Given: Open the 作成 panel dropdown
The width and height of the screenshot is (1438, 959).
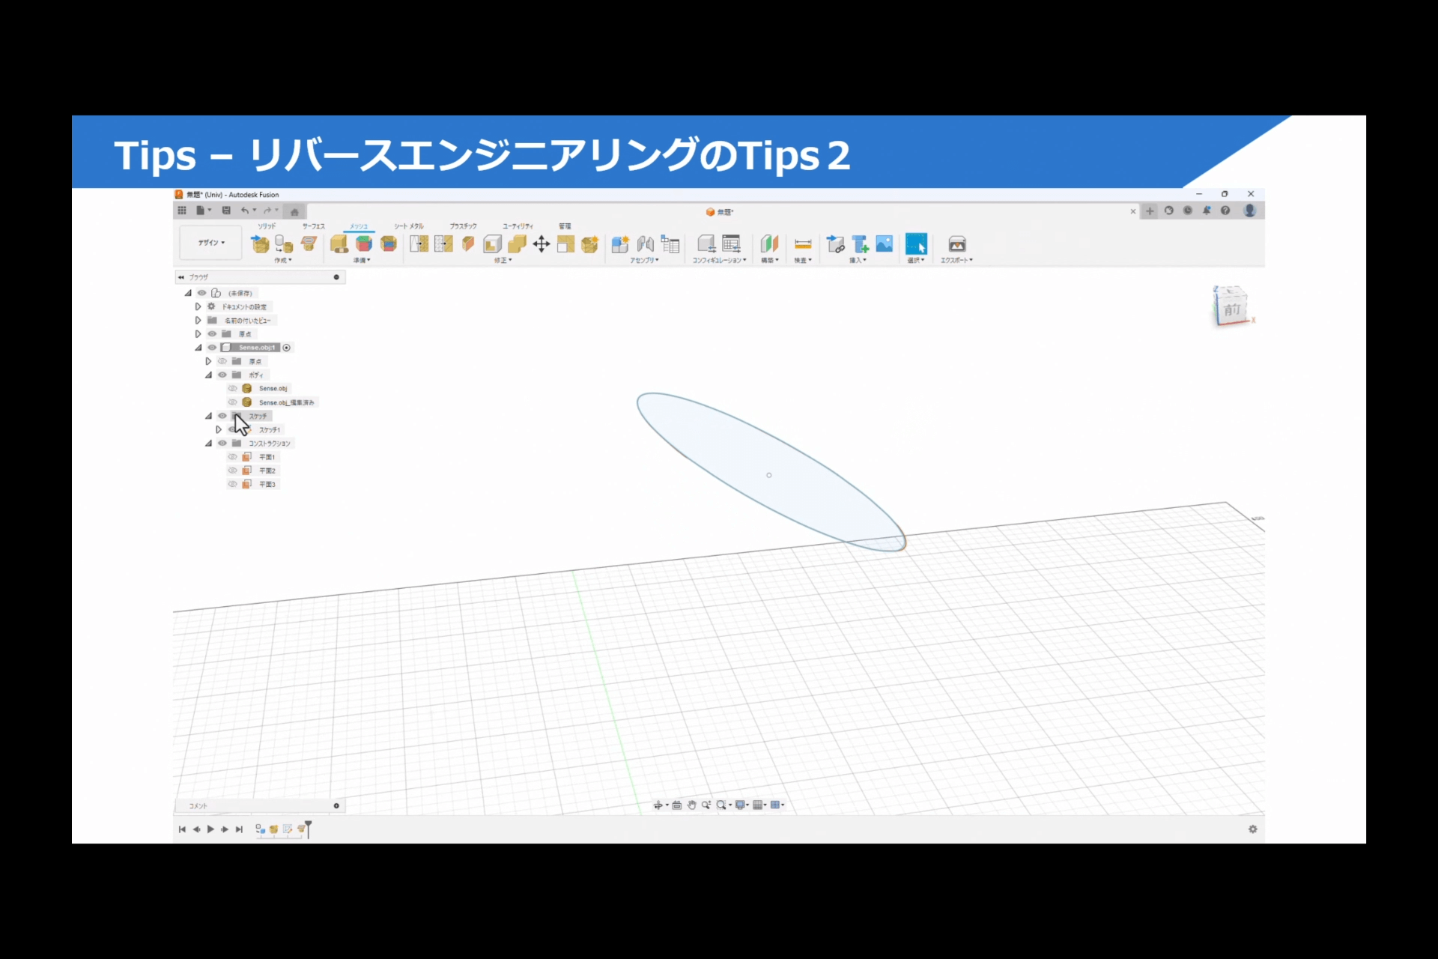Looking at the screenshot, I should [x=283, y=260].
